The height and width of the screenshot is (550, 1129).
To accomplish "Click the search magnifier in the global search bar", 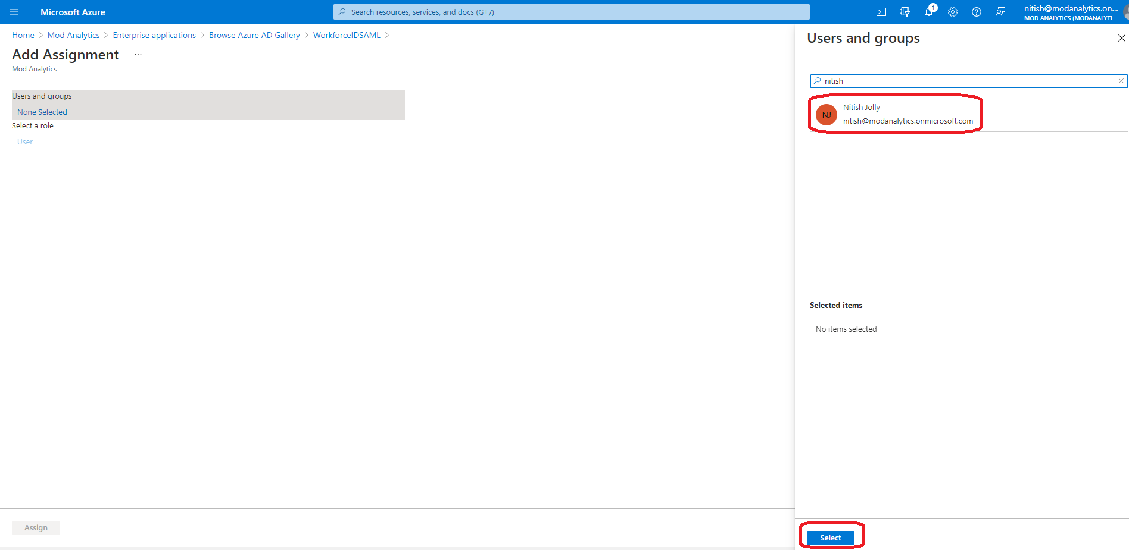I will (x=342, y=12).
